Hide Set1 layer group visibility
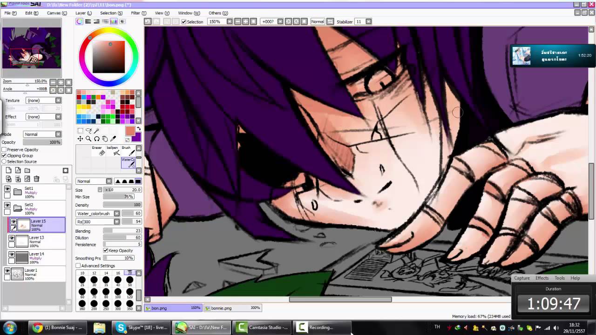Viewport: 596px width, 335px height. pyautogui.click(x=7, y=188)
